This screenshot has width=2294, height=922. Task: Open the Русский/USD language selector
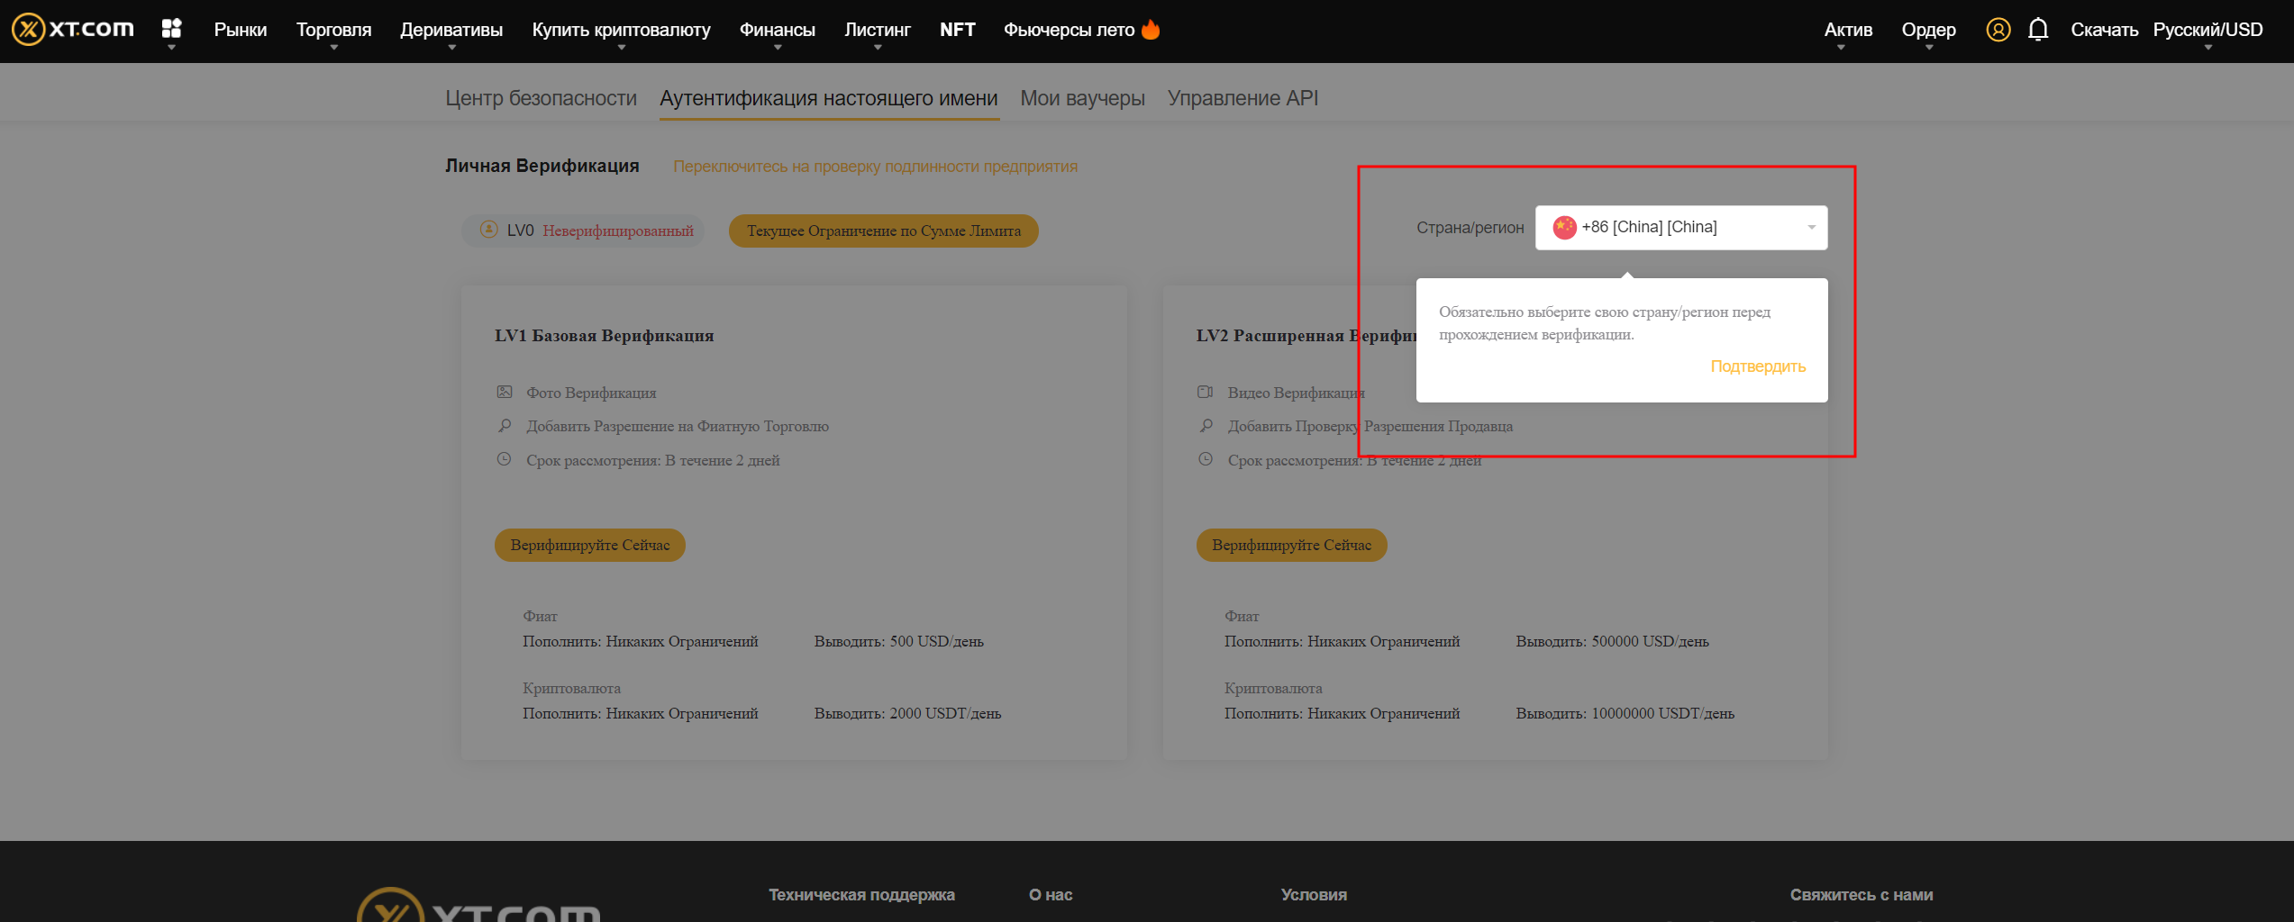pyautogui.click(x=2208, y=30)
